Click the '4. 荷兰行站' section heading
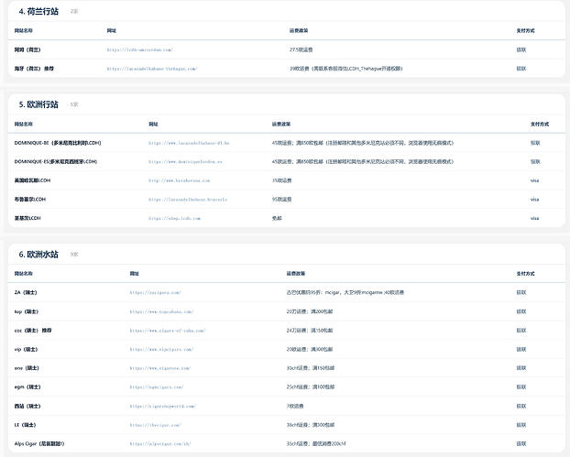This screenshot has width=570, height=457. click(x=38, y=12)
